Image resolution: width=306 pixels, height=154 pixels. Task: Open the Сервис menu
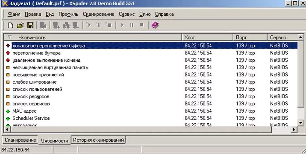[x=127, y=14]
